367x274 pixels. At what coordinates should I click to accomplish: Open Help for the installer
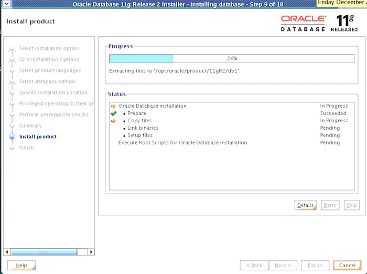click(21, 265)
